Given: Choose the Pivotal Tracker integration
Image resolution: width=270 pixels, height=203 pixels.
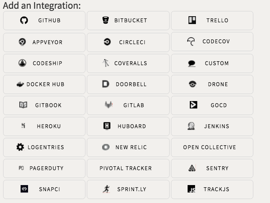Looking at the screenshot, I should point(128,168).
